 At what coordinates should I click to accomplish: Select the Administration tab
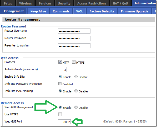(144, 3)
